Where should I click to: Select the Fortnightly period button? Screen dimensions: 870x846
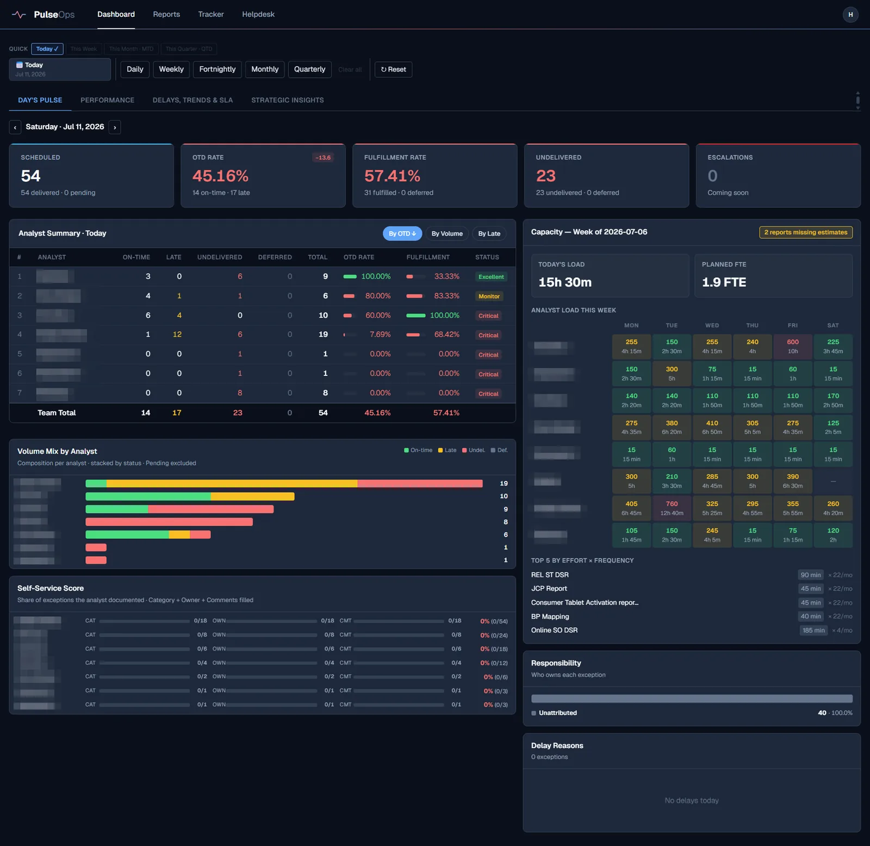[217, 70]
